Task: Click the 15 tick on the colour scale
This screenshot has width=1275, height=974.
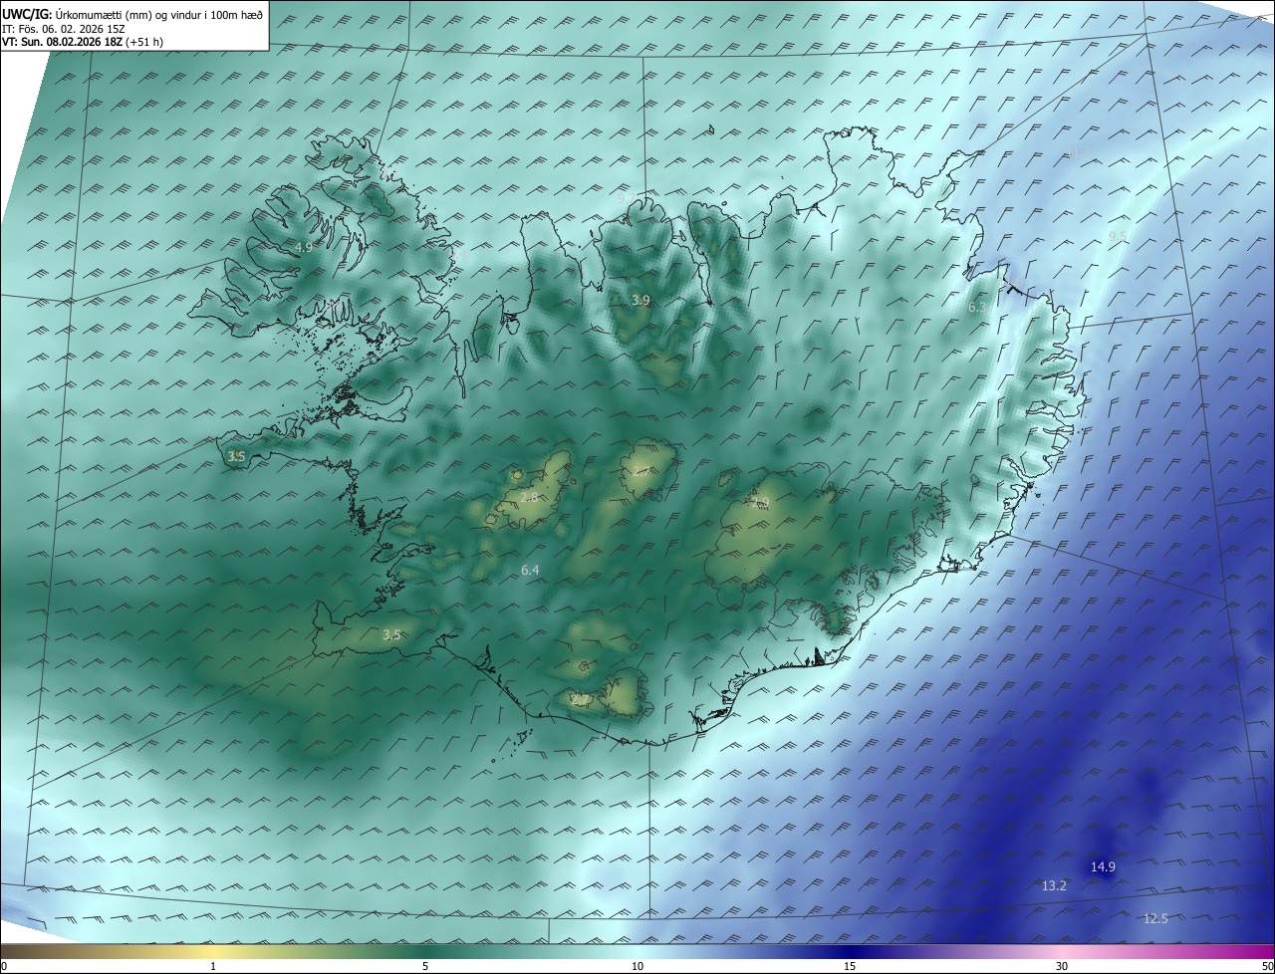Action: click(x=850, y=966)
